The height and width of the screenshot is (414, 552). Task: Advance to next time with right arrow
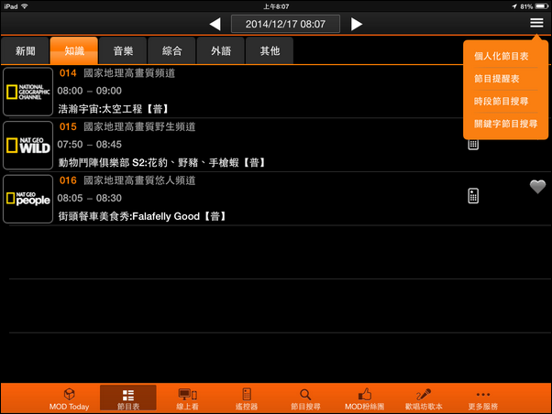(357, 24)
